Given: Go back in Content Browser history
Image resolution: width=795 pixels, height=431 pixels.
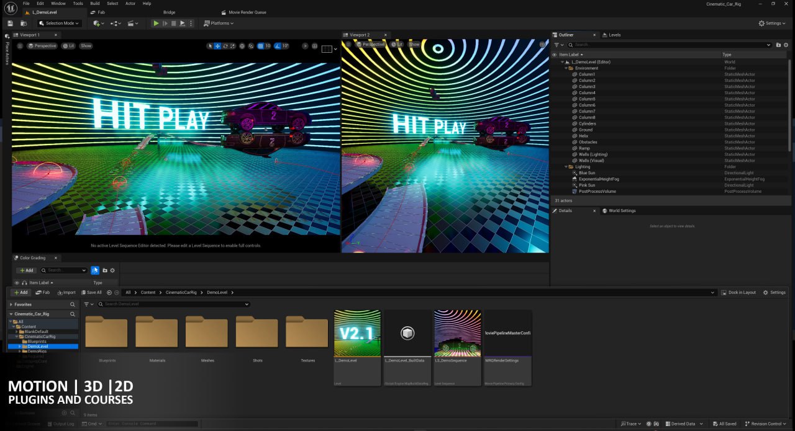Looking at the screenshot, I should click(x=109, y=292).
